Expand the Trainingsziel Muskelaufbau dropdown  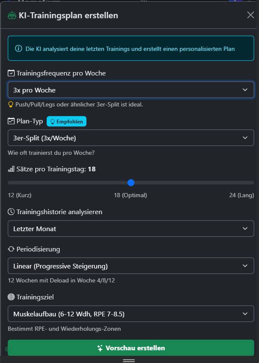(x=131, y=314)
